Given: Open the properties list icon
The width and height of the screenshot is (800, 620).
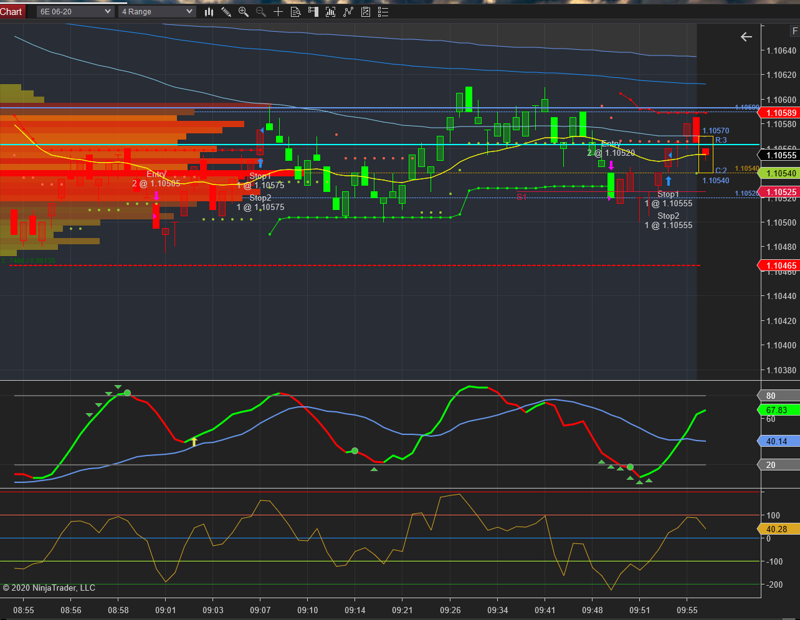Looking at the screenshot, I should [x=383, y=12].
